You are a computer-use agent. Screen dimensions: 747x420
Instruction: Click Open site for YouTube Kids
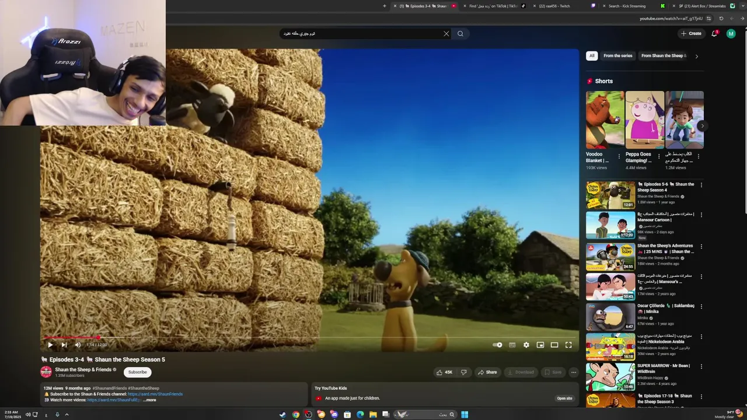click(x=564, y=398)
